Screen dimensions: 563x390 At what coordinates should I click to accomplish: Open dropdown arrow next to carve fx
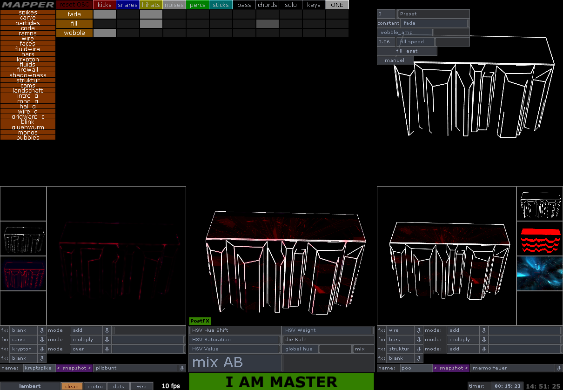[41, 340]
